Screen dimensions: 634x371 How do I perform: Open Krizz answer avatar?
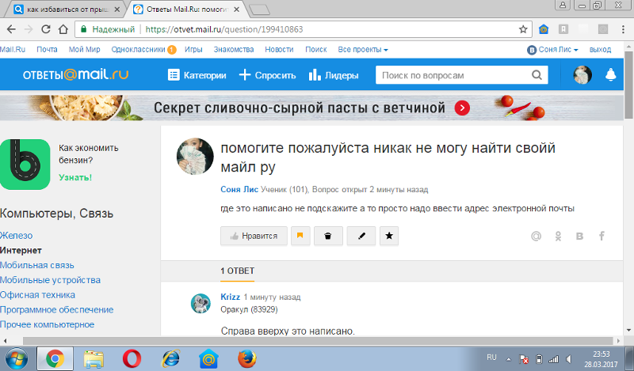coord(201,303)
